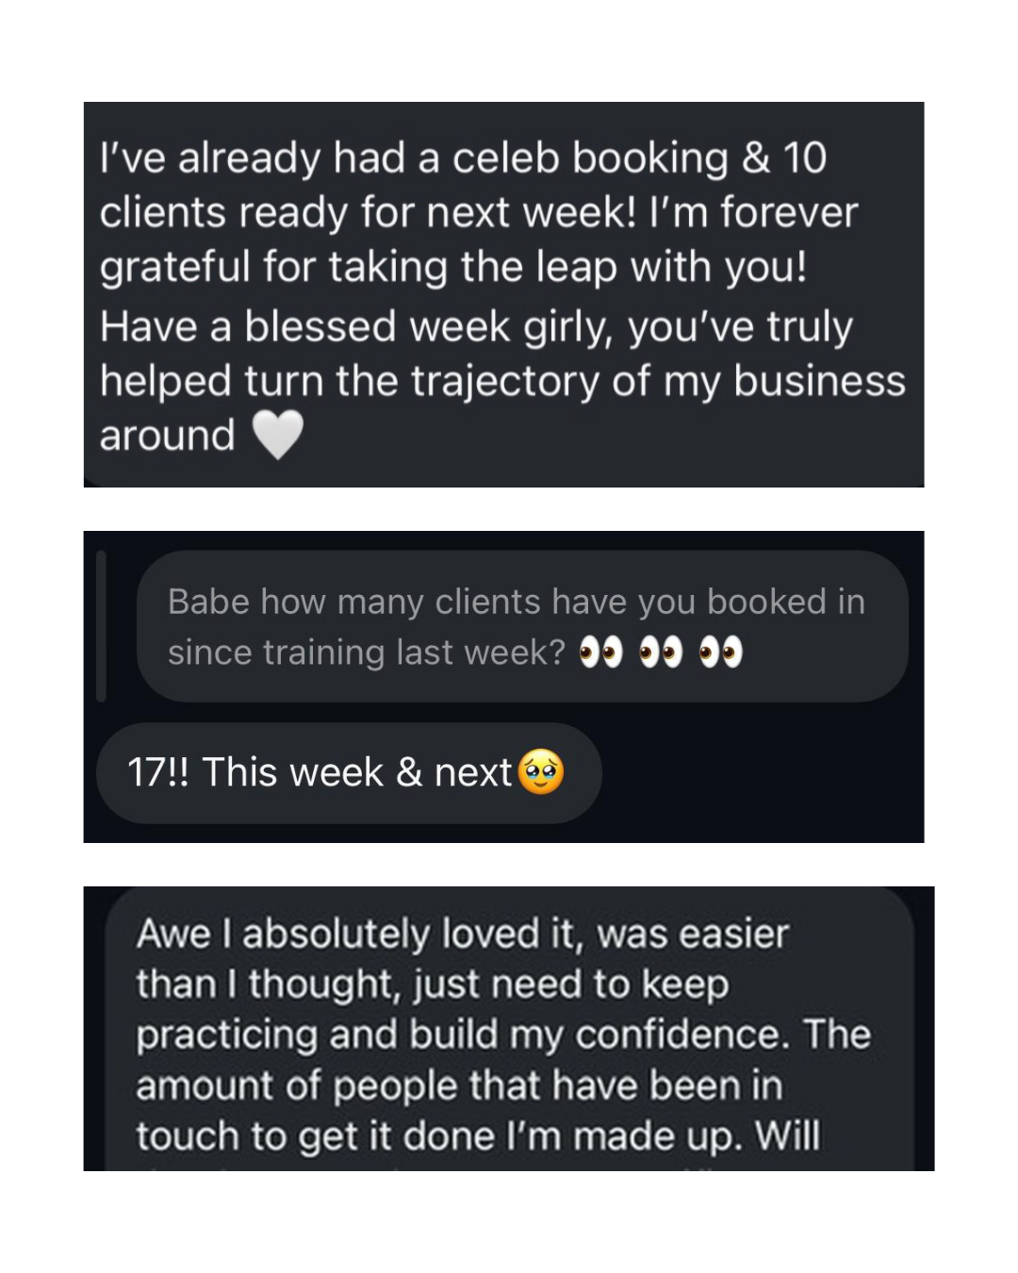
Task: Click 'trajectory of my business' text
Action: 658,381
